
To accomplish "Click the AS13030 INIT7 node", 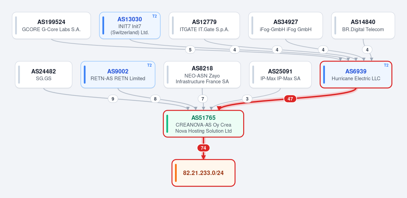I will pos(130,25).
